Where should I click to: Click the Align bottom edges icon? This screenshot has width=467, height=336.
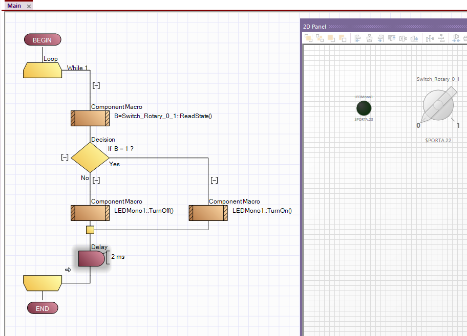(414, 38)
